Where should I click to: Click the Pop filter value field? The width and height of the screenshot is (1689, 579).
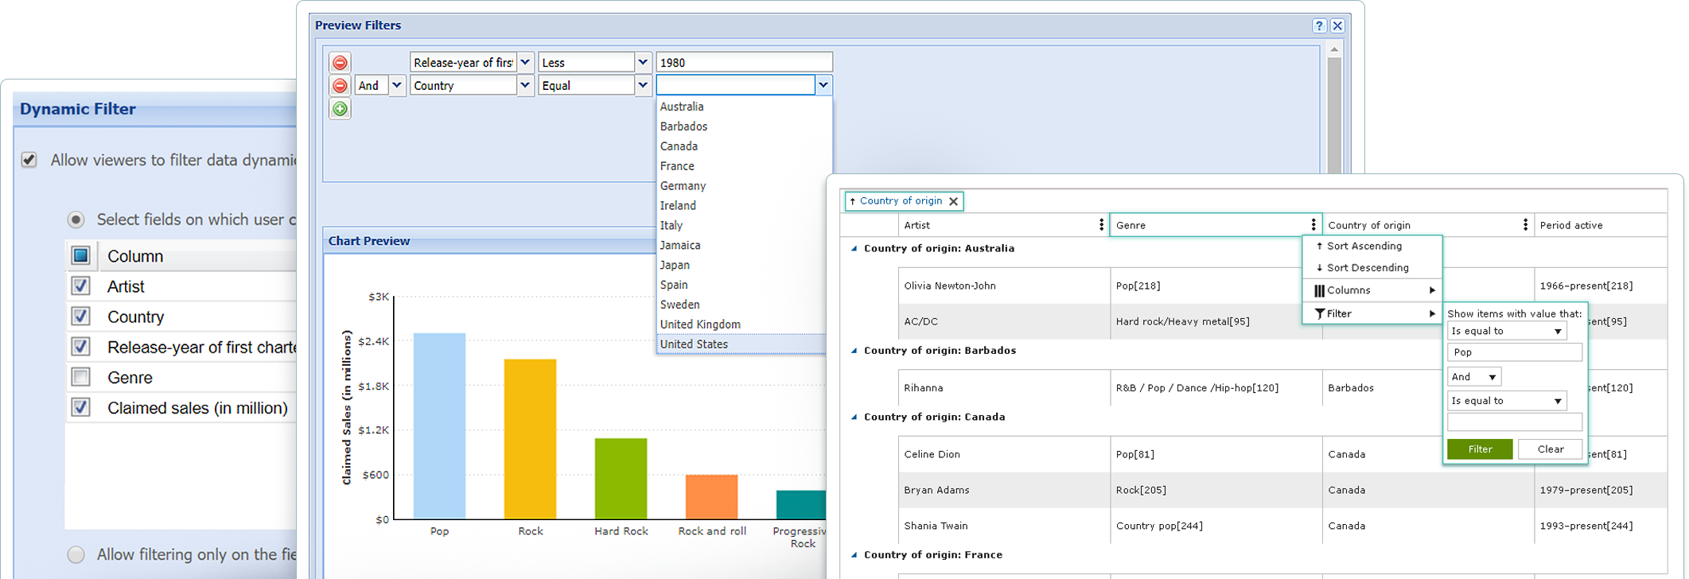point(1514,352)
